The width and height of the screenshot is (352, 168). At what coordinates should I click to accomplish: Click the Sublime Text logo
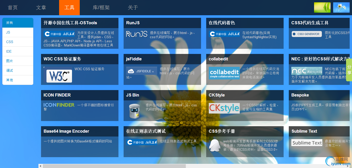[307, 142]
